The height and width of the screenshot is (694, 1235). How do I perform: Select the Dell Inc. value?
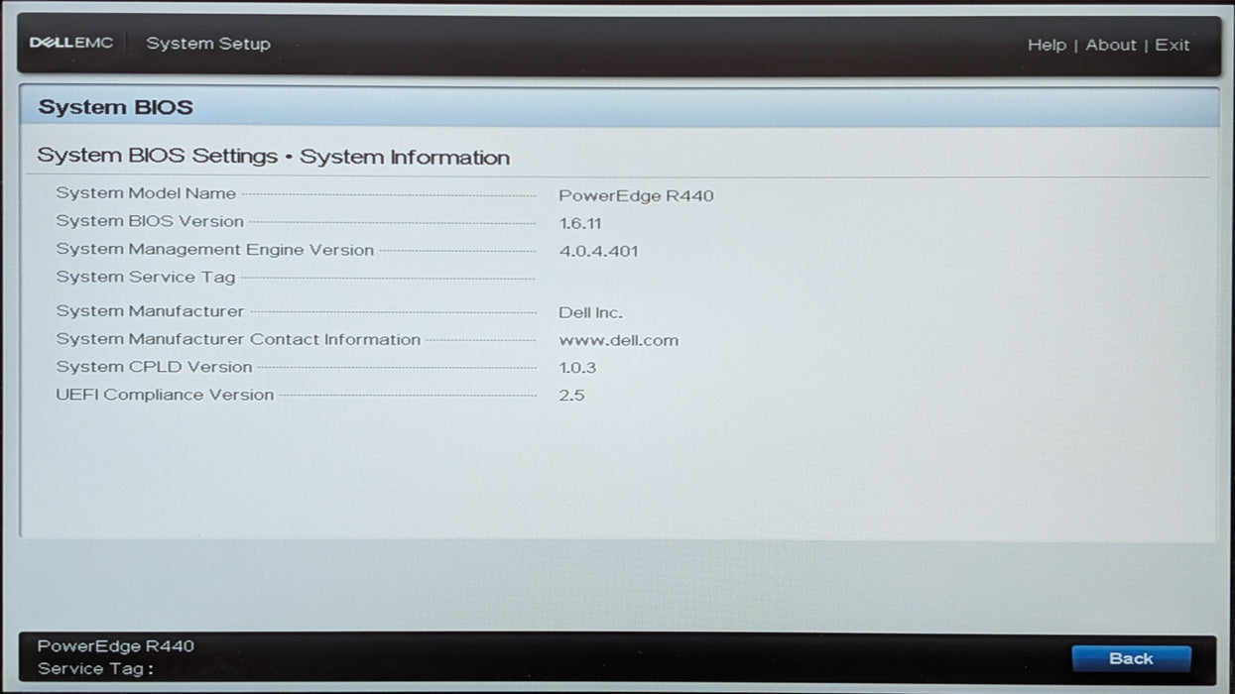click(590, 312)
